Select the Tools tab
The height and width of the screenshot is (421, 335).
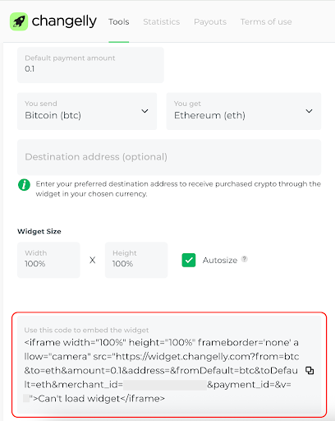click(x=119, y=21)
